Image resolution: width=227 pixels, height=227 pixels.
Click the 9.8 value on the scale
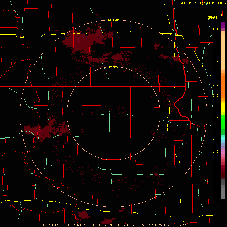point(216,28)
